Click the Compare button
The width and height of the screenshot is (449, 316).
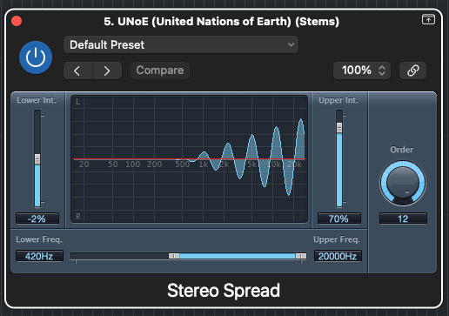click(160, 71)
